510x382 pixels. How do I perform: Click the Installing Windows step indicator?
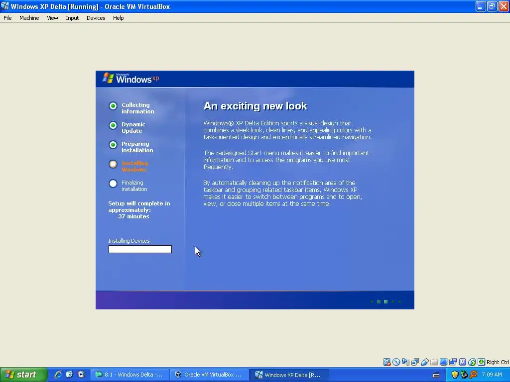pyautogui.click(x=113, y=164)
